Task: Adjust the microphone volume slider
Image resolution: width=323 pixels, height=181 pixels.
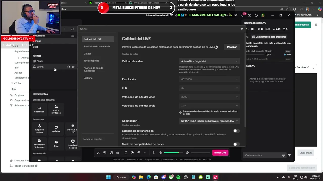Action: tap(200, 153)
